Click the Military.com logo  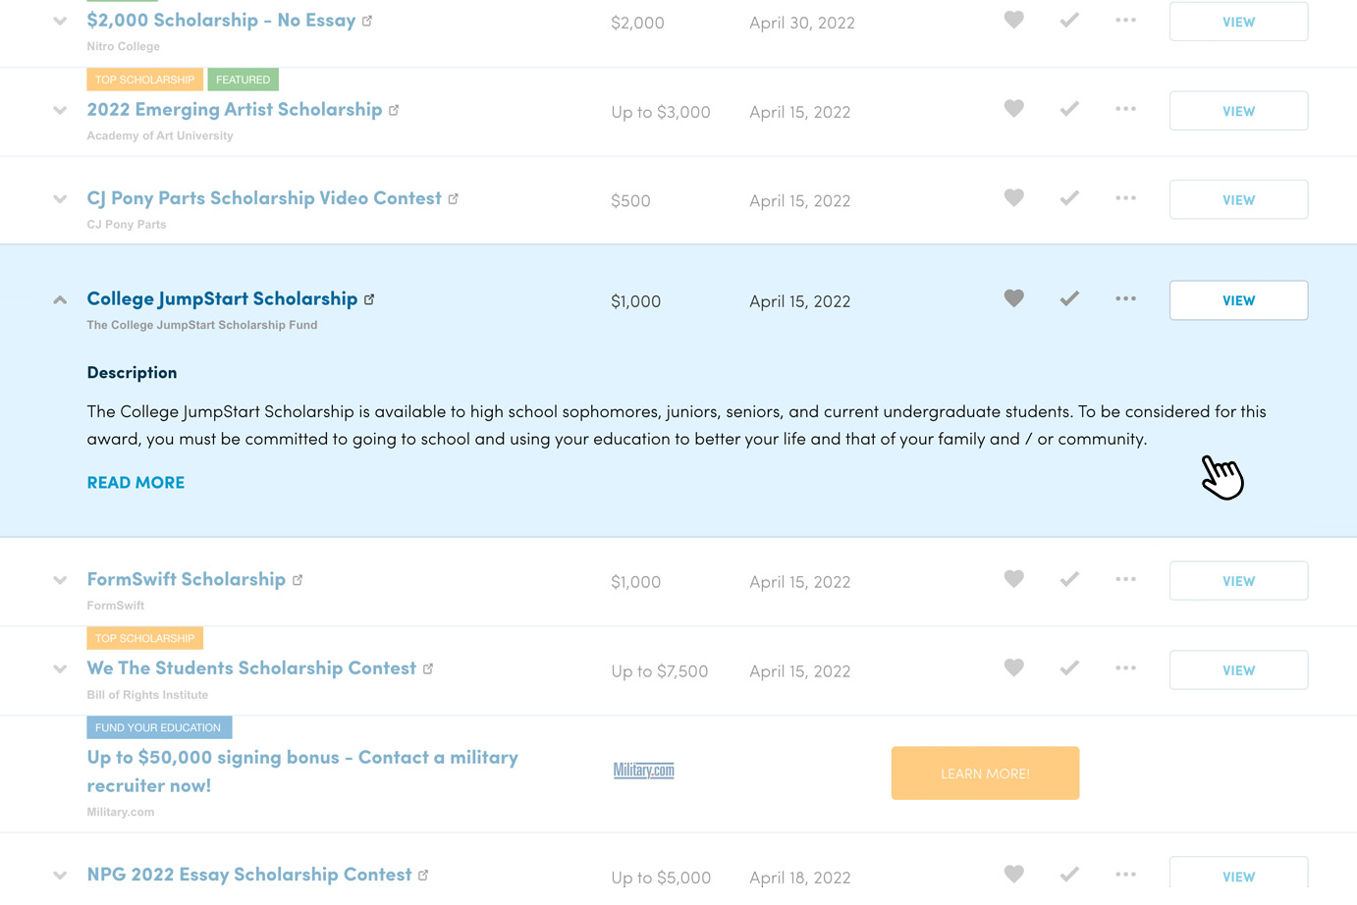[x=644, y=771]
